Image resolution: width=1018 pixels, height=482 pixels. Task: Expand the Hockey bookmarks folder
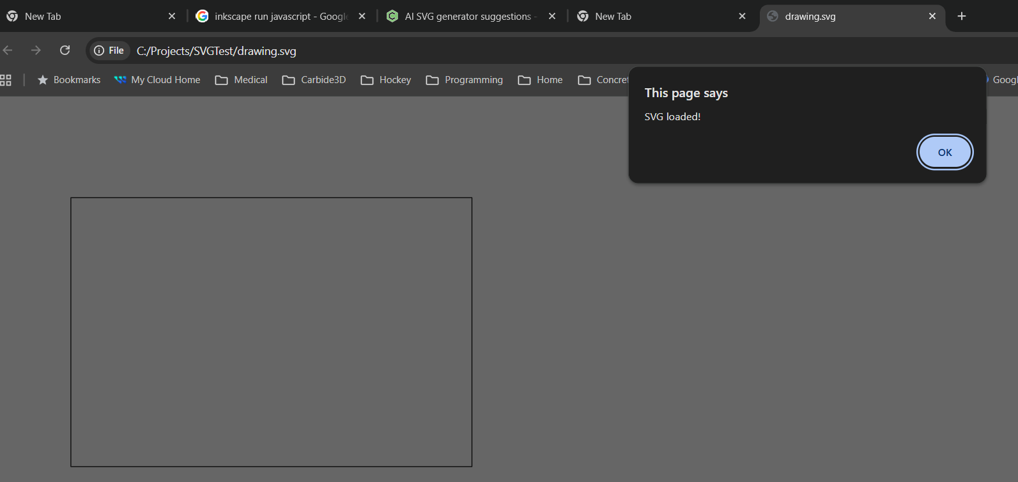[x=386, y=80]
